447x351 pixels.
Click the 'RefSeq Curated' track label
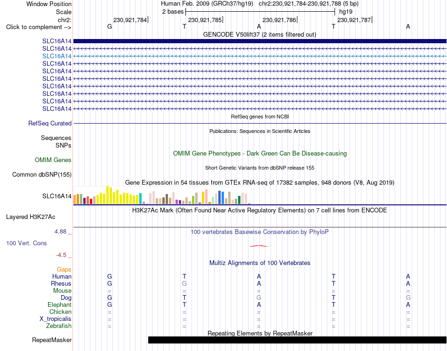tap(49, 123)
